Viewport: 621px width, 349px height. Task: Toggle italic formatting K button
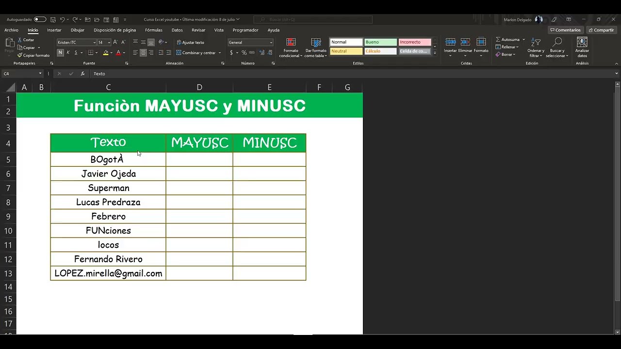point(68,52)
